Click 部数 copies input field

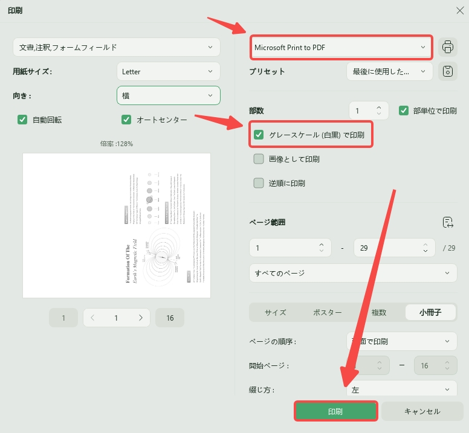point(369,111)
